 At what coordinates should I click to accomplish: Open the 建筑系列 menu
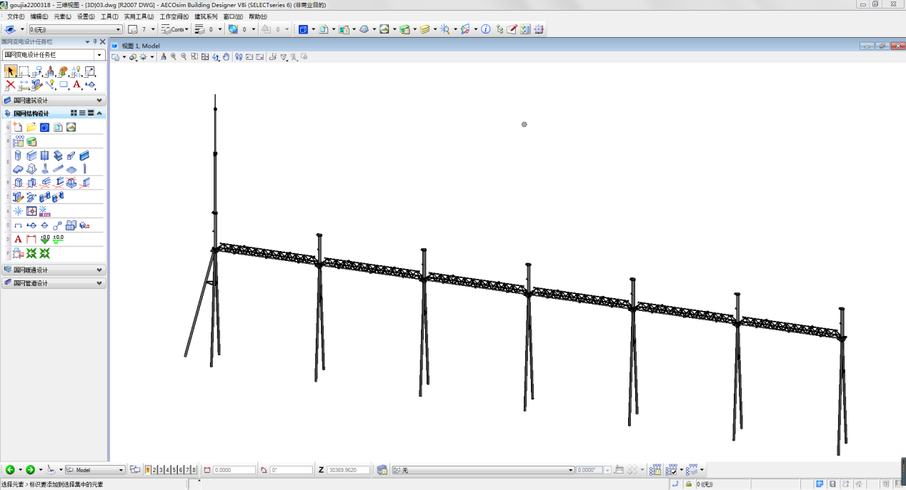206,16
